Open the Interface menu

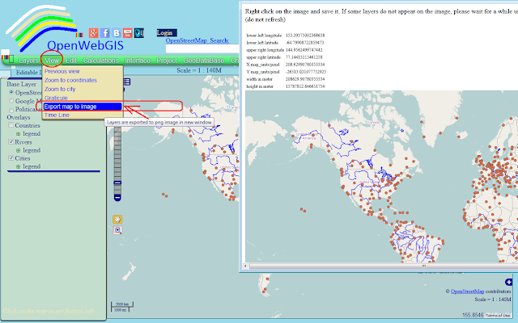(x=138, y=61)
